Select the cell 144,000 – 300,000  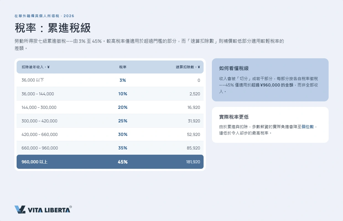tap(39, 107)
